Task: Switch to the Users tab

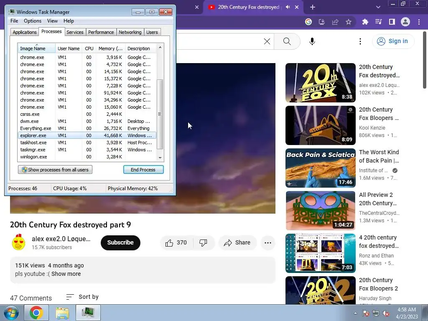Action: point(152,32)
